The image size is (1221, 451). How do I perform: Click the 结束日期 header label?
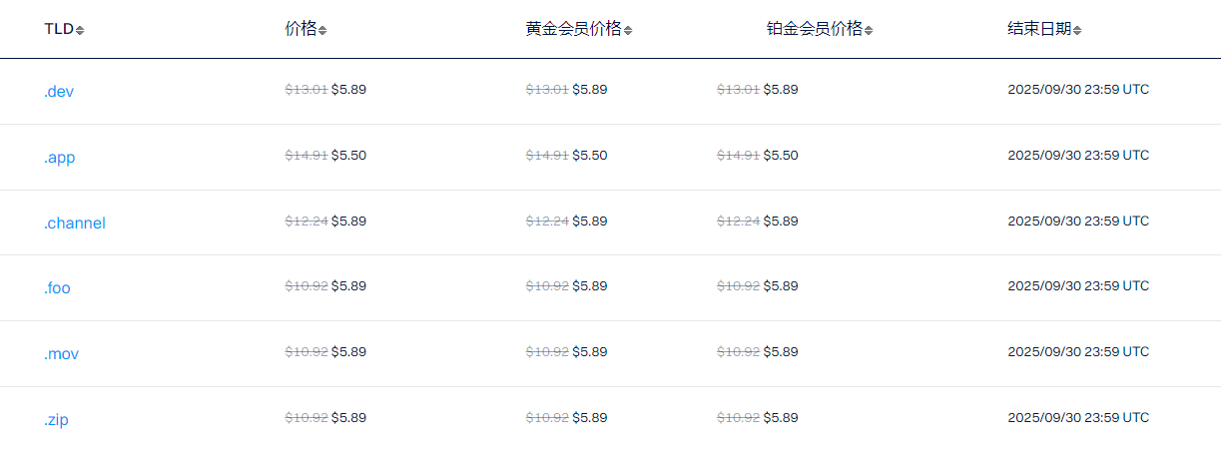click(x=1039, y=29)
